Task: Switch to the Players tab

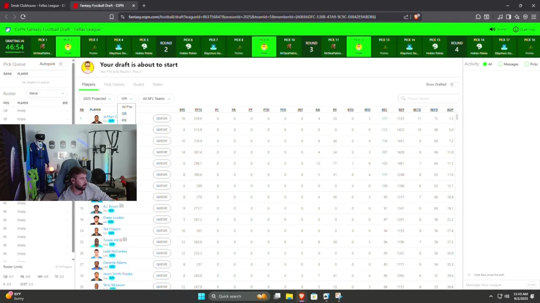Action: tap(89, 84)
